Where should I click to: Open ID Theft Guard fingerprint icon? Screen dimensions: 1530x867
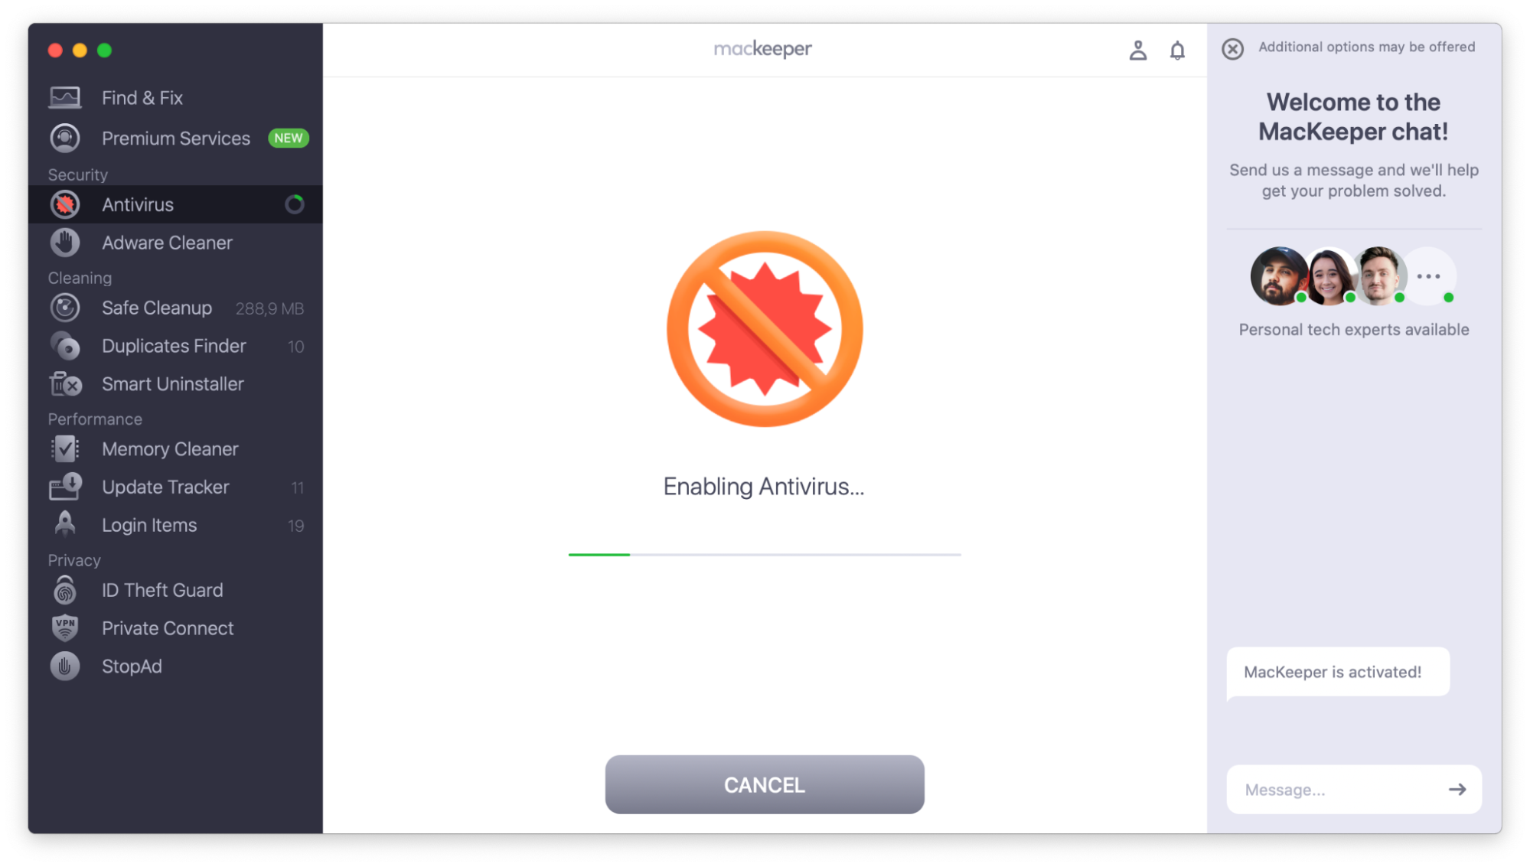pos(65,590)
